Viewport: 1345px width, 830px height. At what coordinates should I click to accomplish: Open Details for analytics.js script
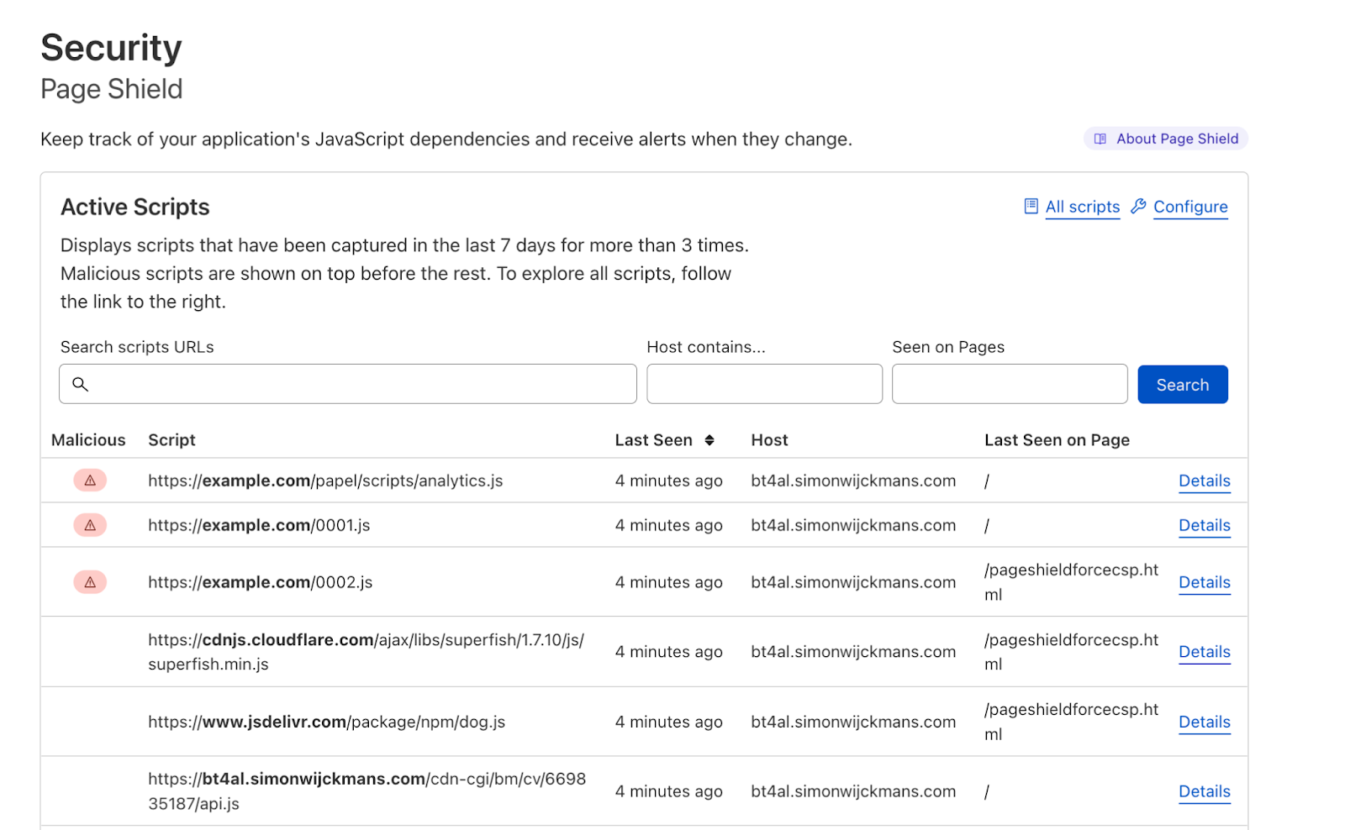(x=1204, y=481)
